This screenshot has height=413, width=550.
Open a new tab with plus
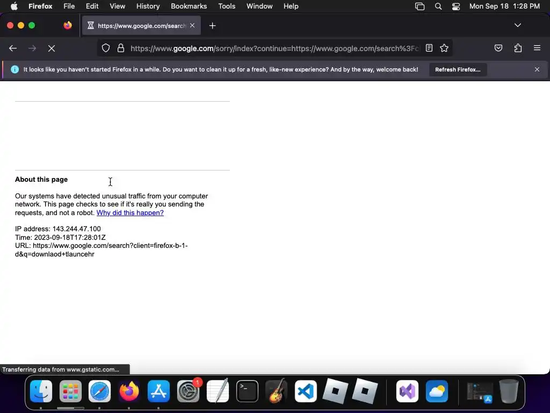[212, 26]
